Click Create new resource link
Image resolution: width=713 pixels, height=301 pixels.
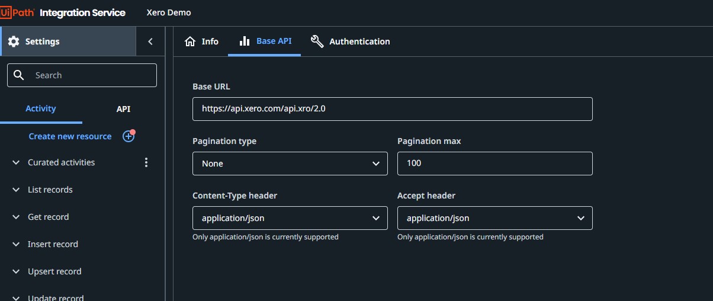click(70, 136)
